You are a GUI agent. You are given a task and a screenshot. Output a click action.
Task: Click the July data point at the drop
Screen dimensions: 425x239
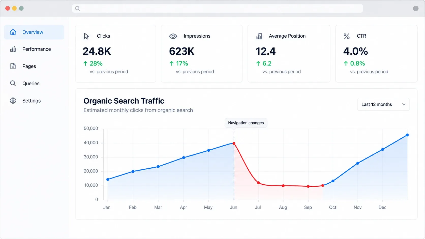258,183
